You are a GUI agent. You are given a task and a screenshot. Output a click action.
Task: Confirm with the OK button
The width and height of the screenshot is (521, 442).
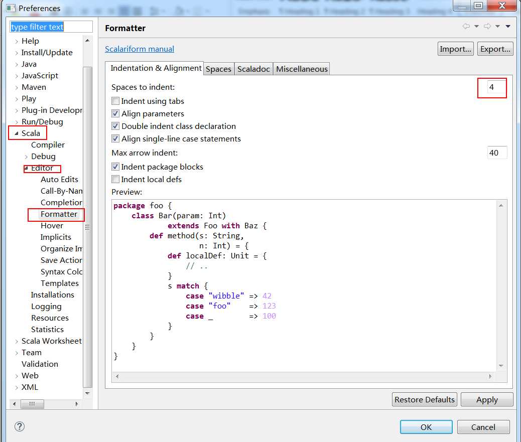426,427
